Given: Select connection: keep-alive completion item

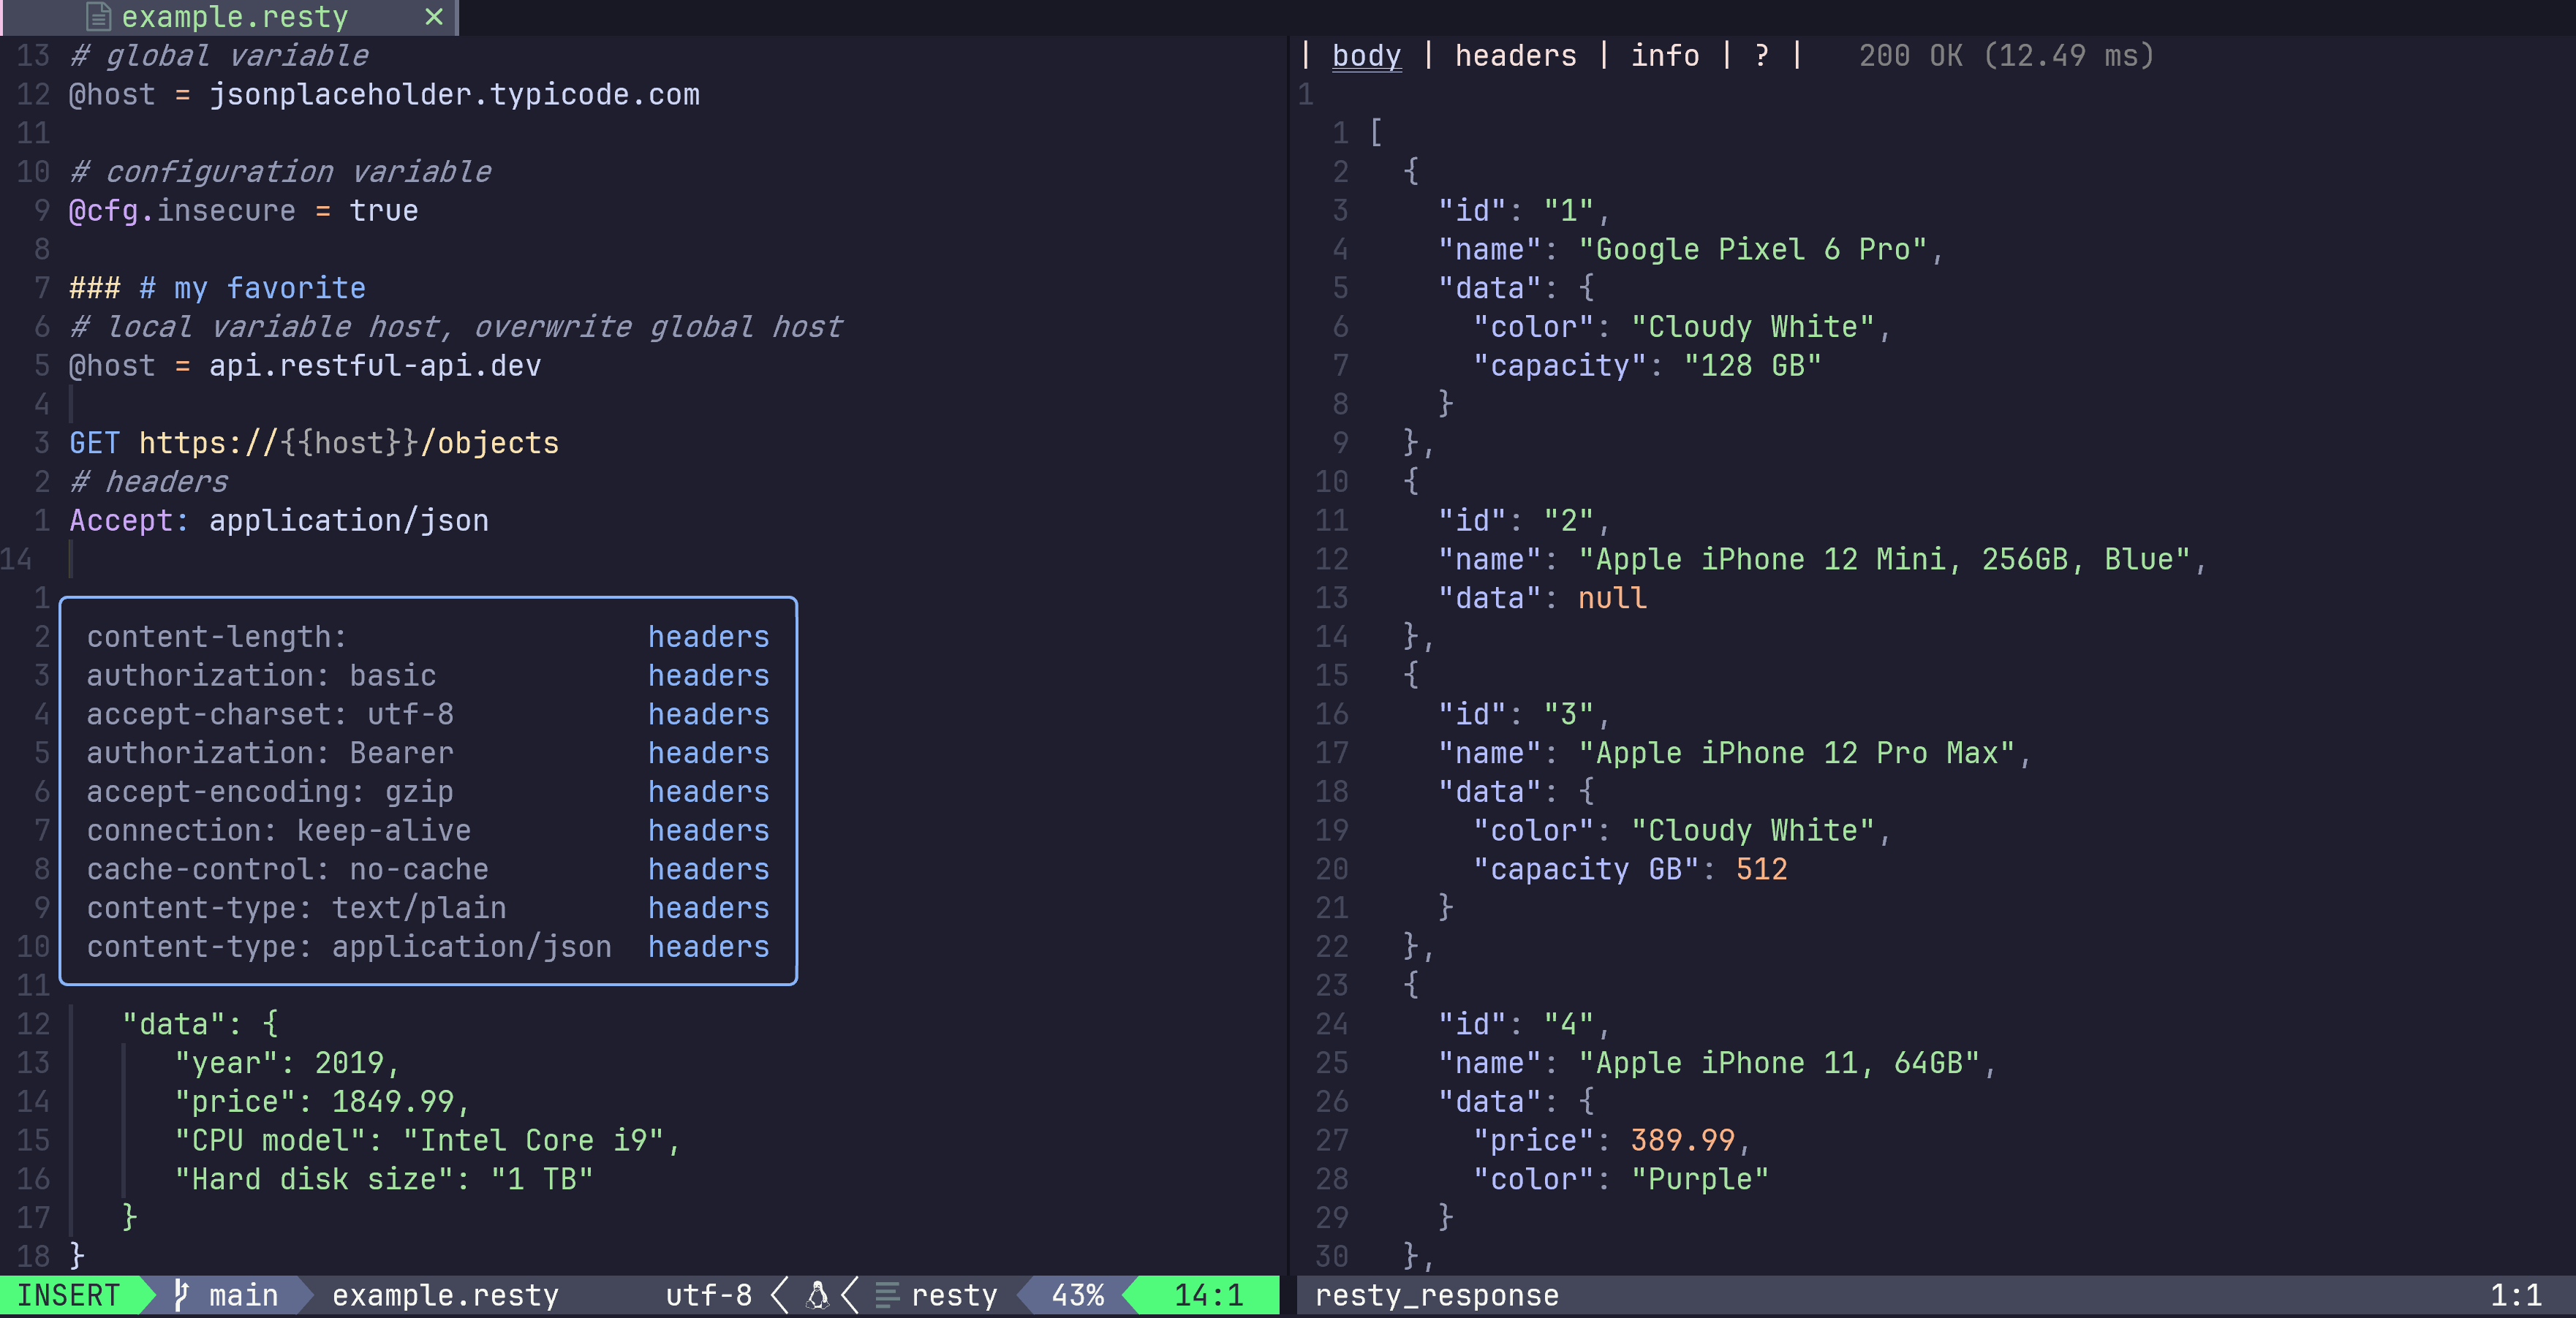Looking at the screenshot, I should click(x=278, y=830).
